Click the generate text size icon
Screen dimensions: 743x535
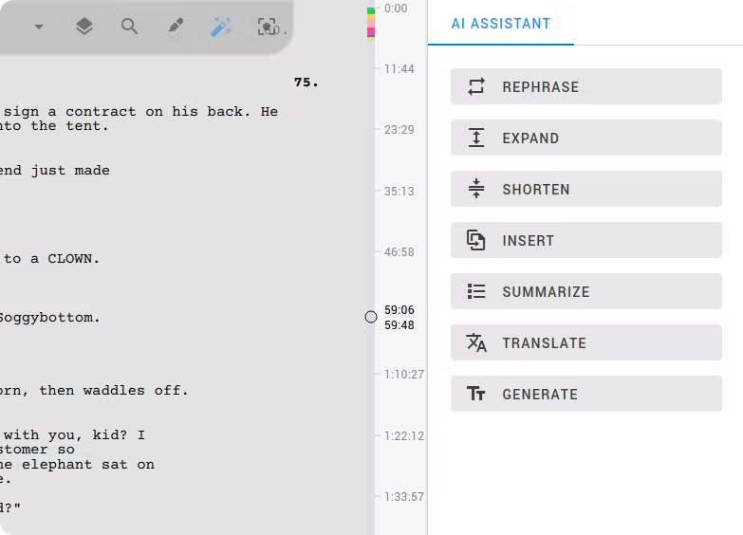click(x=475, y=394)
